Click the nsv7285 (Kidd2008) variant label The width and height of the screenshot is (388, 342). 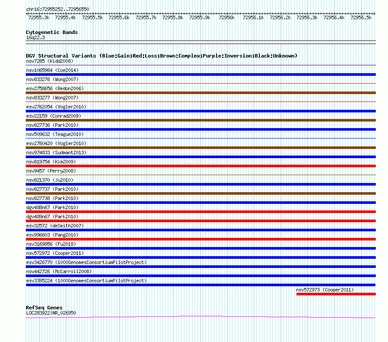pyautogui.click(x=50, y=61)
